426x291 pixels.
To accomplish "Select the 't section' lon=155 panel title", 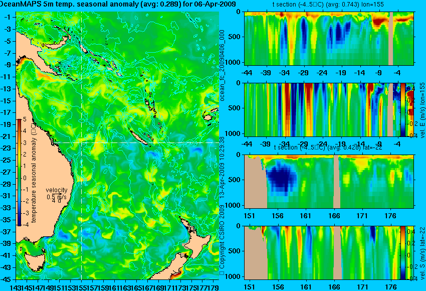I will [328, 5].
